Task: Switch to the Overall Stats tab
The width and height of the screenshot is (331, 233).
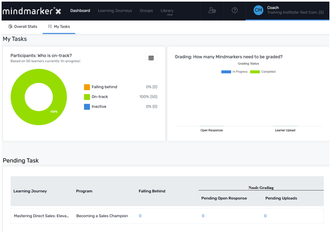Action: click(22, 26)
